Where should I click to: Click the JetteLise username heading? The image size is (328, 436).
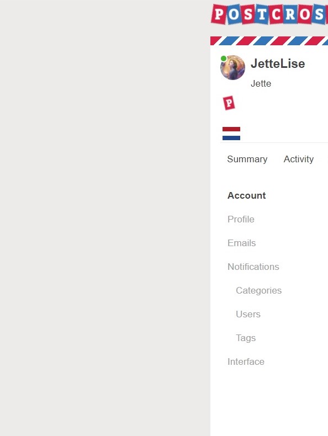pos(278,63)
